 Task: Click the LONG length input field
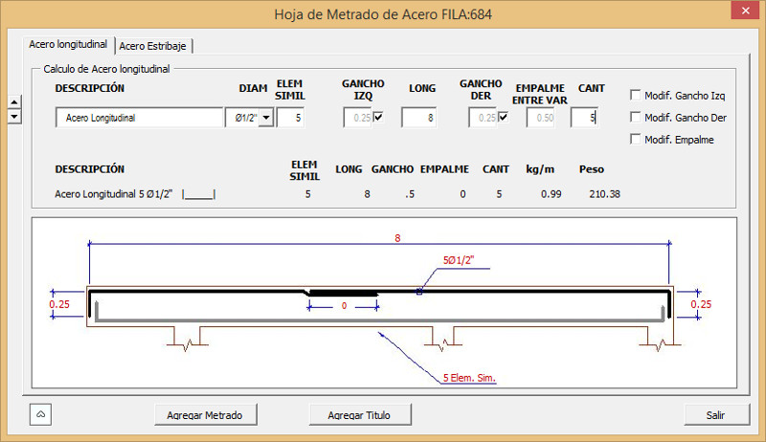[x=418, y=118]
